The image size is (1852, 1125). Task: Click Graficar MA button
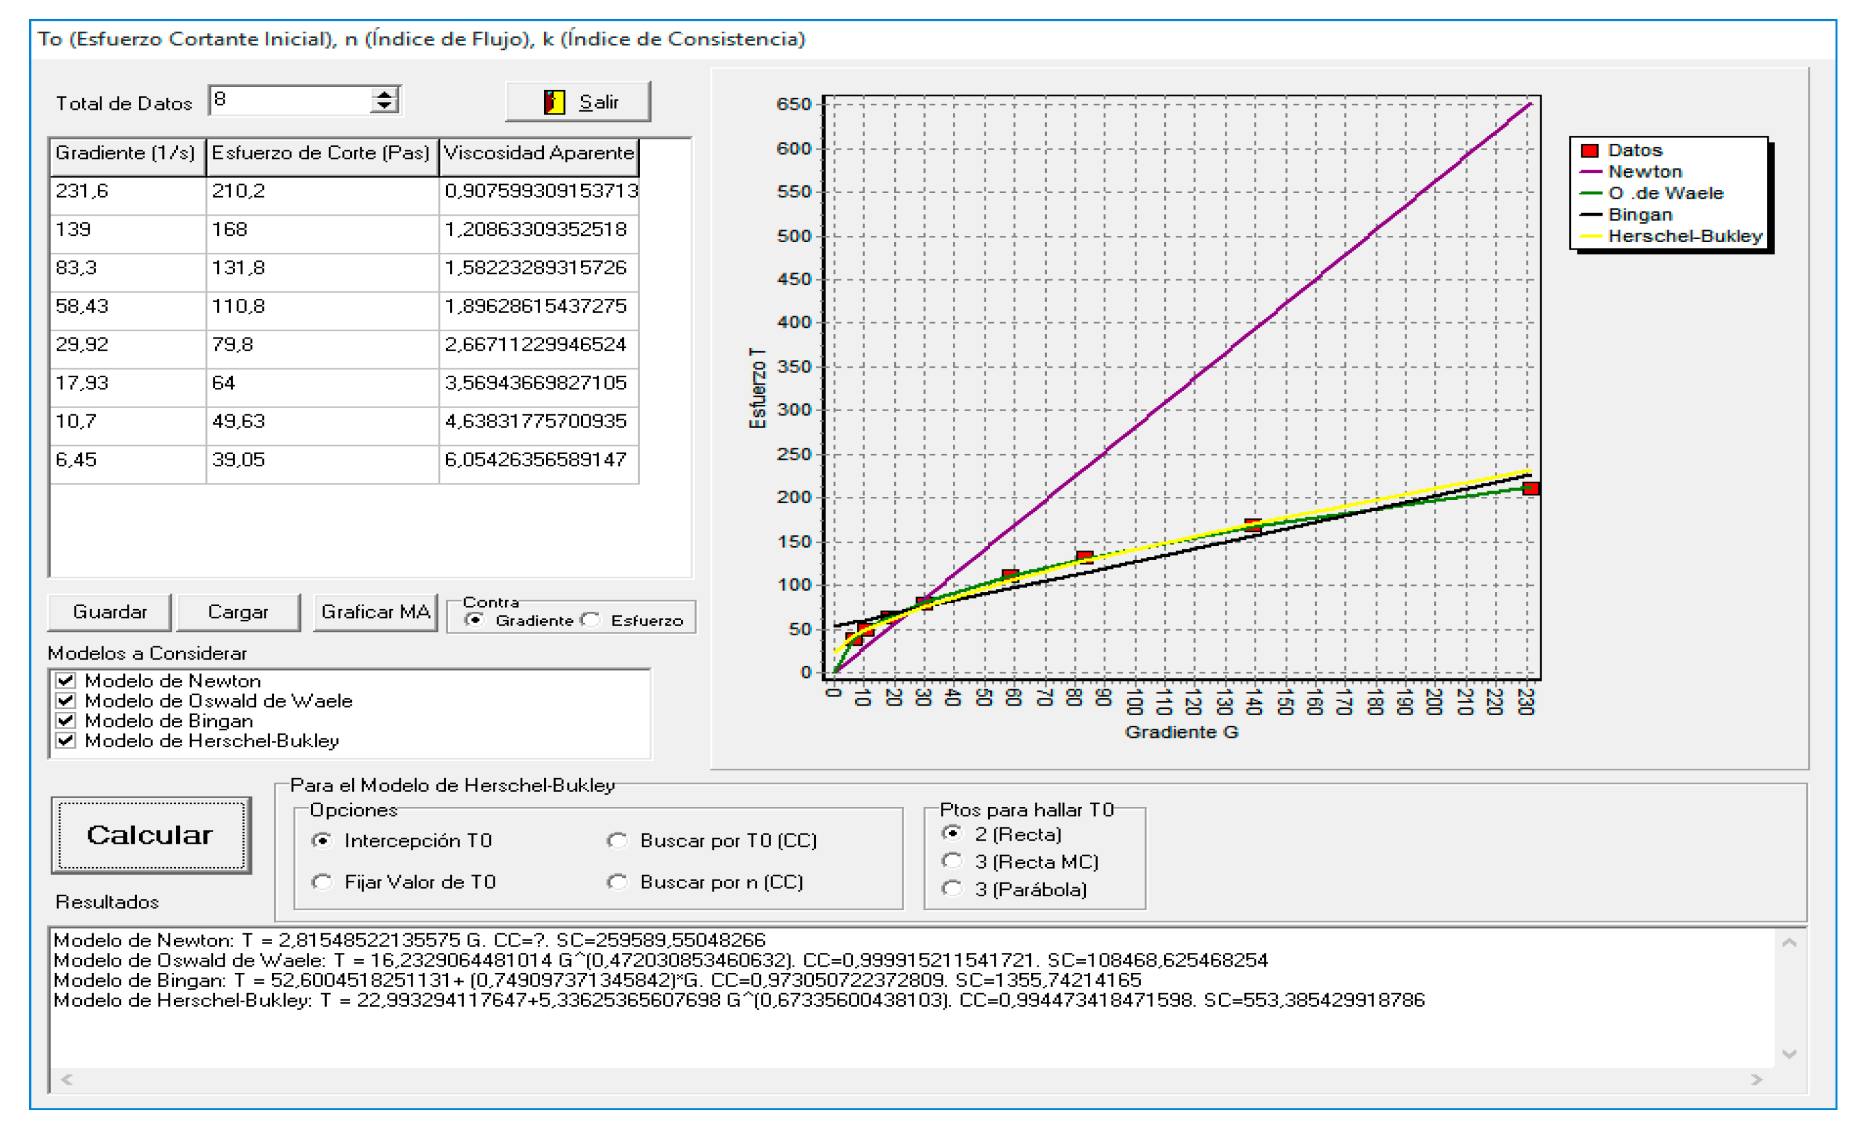coord(375,612)
